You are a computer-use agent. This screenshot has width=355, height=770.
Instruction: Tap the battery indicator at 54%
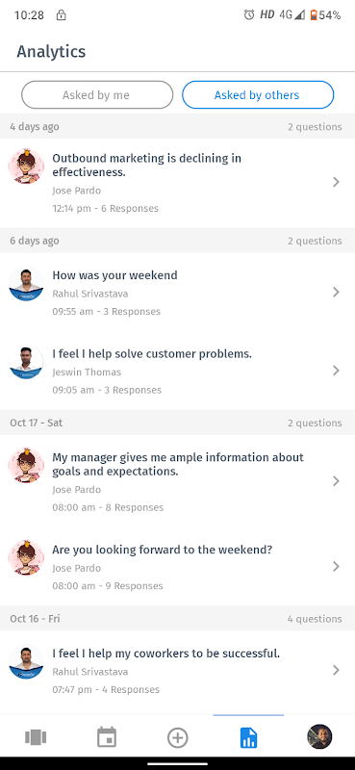point(325,14)
